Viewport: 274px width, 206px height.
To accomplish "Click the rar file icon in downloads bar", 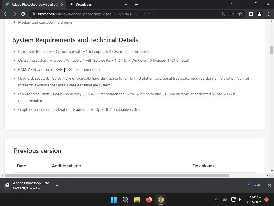I will pyautogui.click(x=7, y=185).
